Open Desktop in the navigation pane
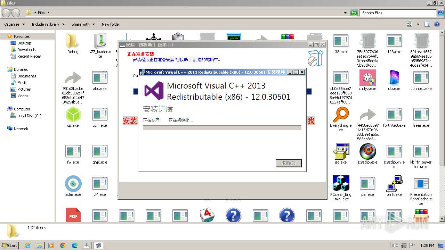 coord(24,43)
